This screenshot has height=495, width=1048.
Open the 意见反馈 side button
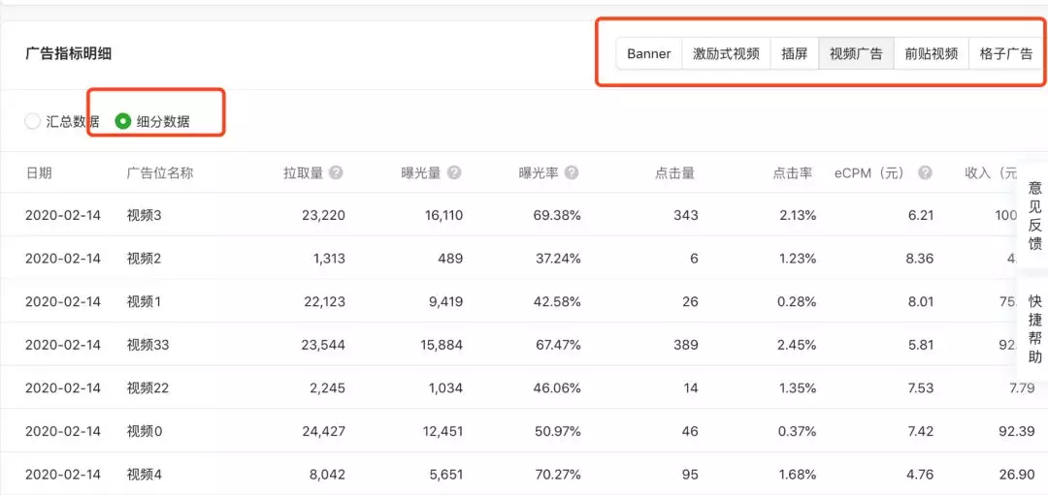1034,215
